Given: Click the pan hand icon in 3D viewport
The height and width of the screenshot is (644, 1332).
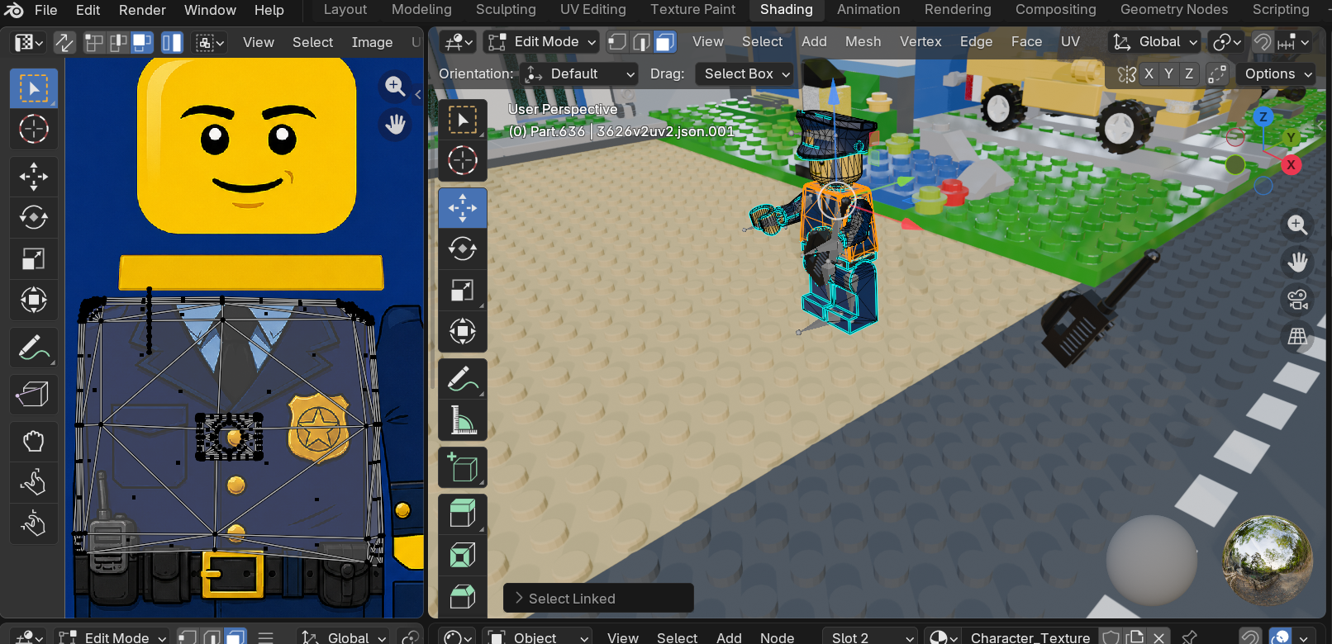Looking at the screenshot, I should click(1297, 263).
